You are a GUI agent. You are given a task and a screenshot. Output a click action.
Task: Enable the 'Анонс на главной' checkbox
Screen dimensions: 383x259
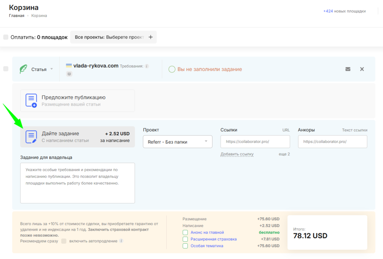185,233
